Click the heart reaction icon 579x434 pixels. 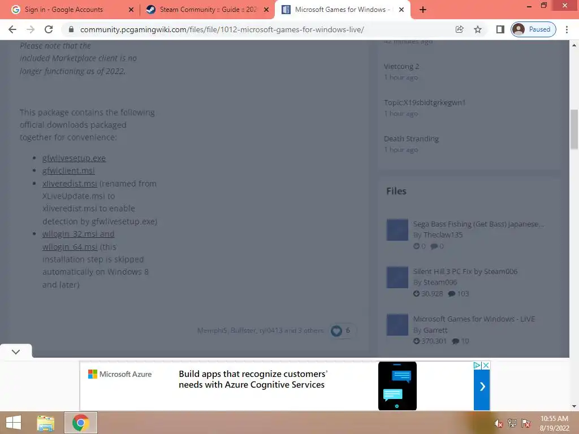(336, 331)
